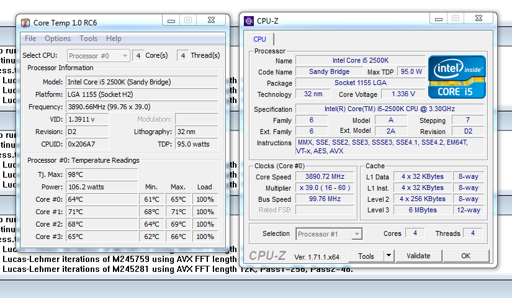512x298 pixels.
Task: Click the Tj. Max value 98°C
Action: (102, 174)
